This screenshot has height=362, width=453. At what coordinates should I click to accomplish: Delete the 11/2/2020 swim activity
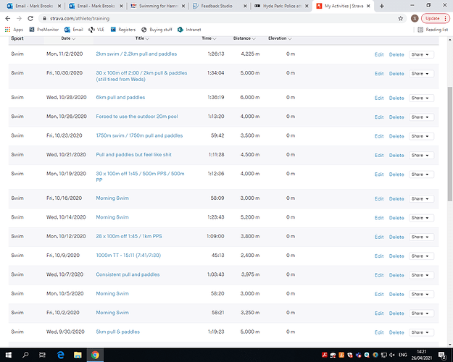[x=396, y=54]
